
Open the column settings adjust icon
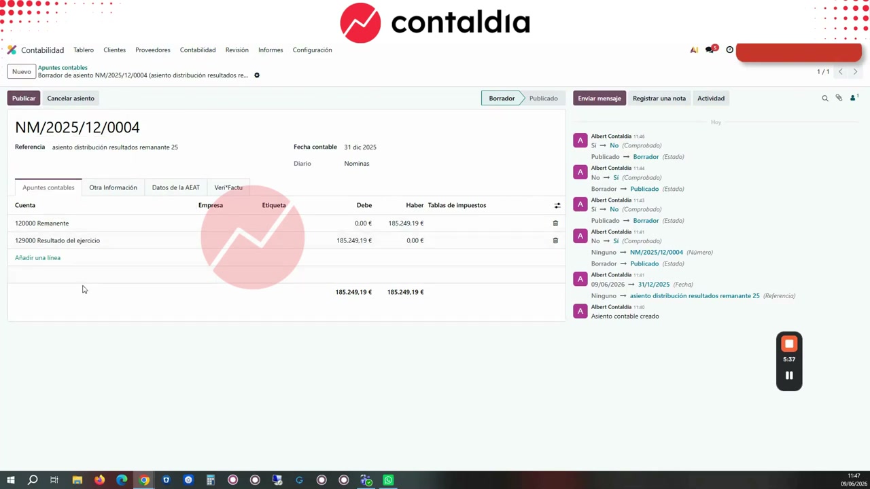(x=557, y=205)
